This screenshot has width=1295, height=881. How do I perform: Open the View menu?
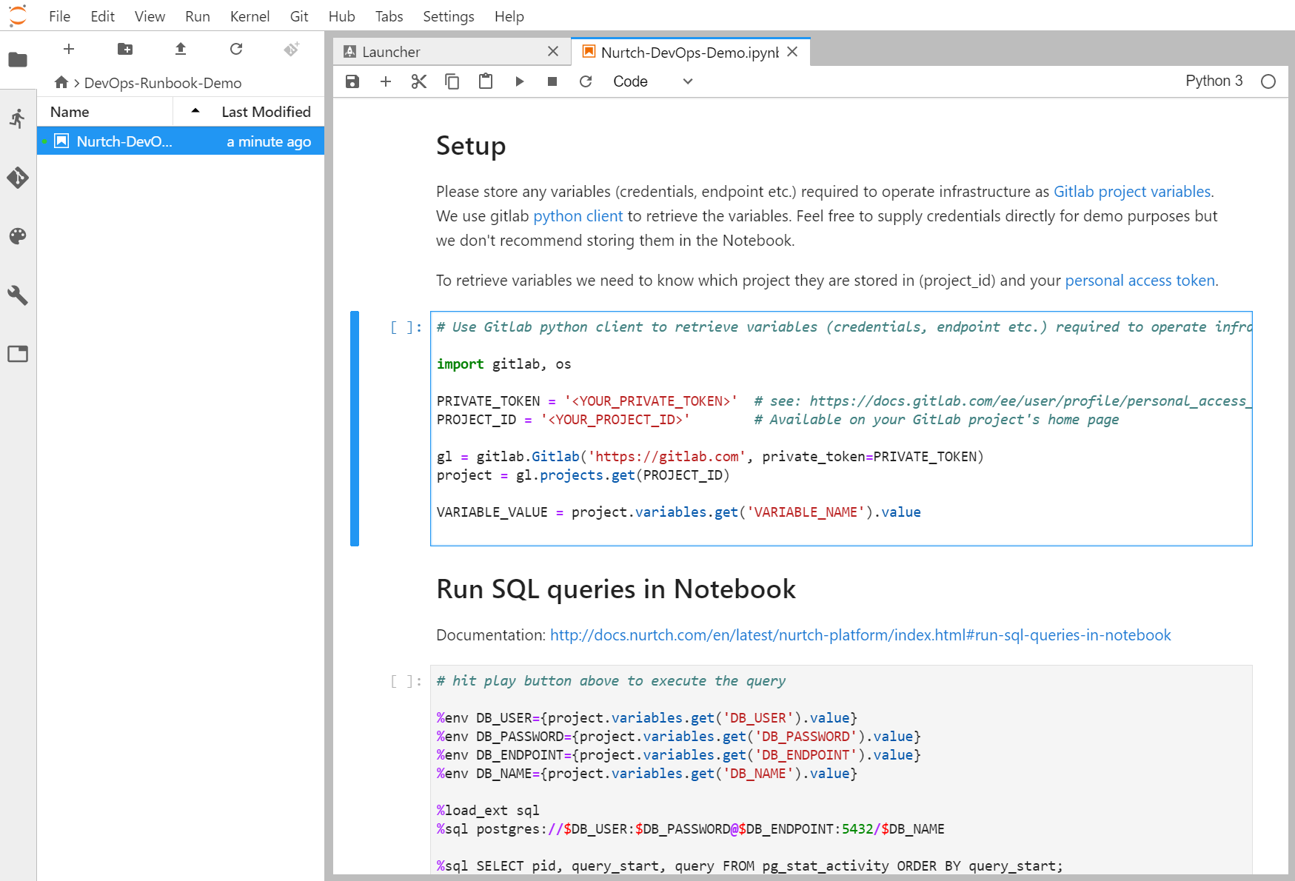coord(150,16)
